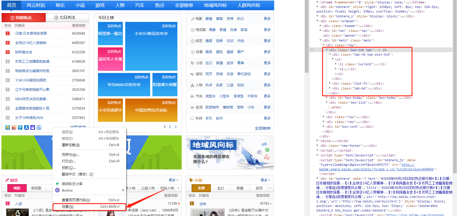Open 全部榜单 in the top navigation

coord(184,5)
